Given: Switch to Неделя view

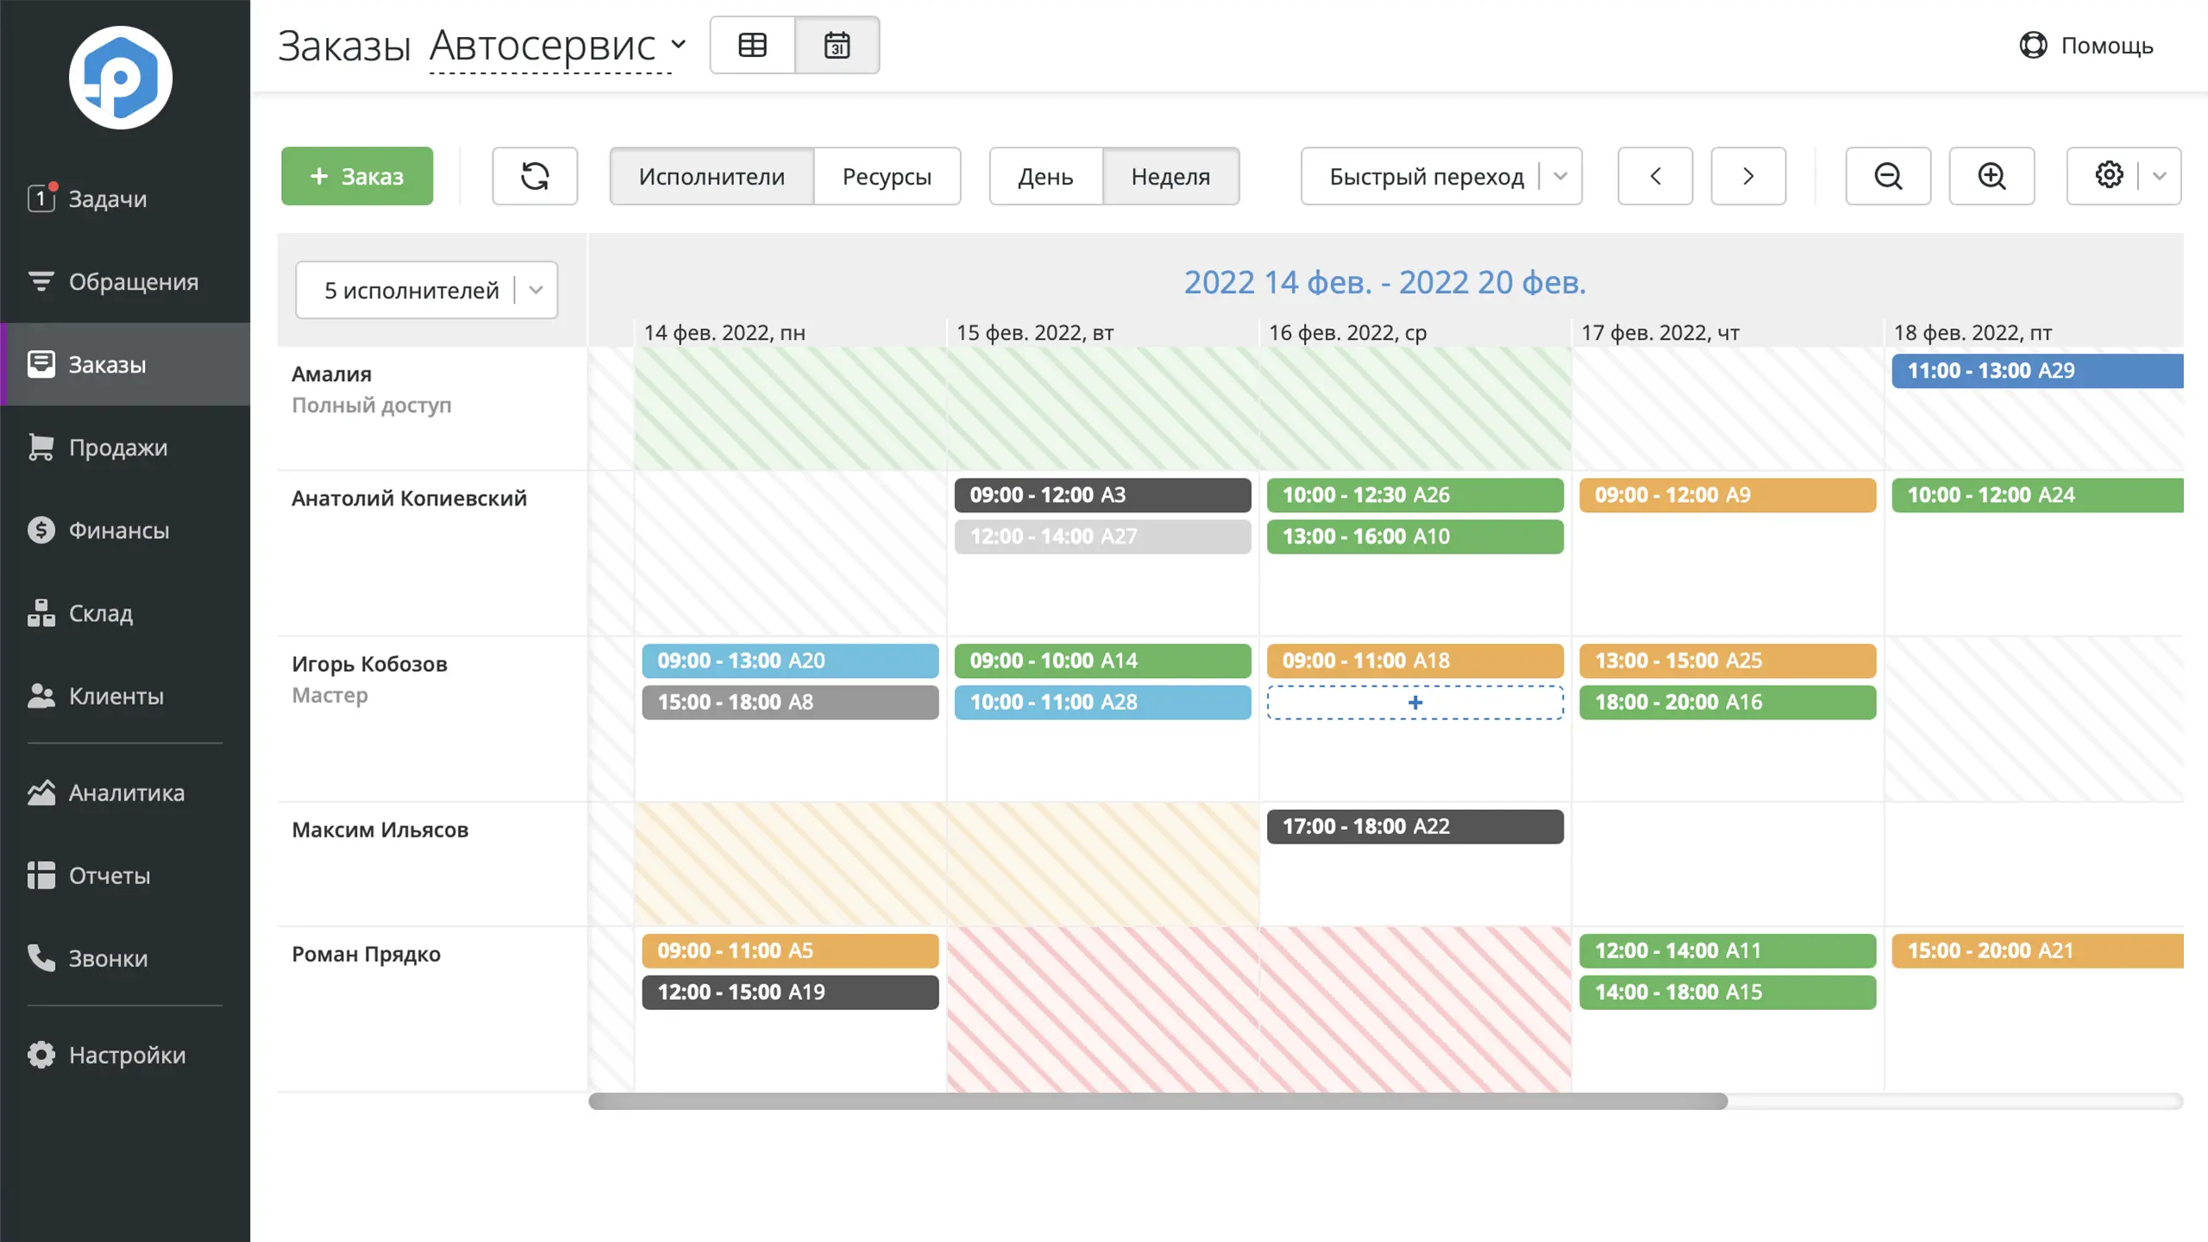Looking at the screenshot, I should (x=1170, y=176).
